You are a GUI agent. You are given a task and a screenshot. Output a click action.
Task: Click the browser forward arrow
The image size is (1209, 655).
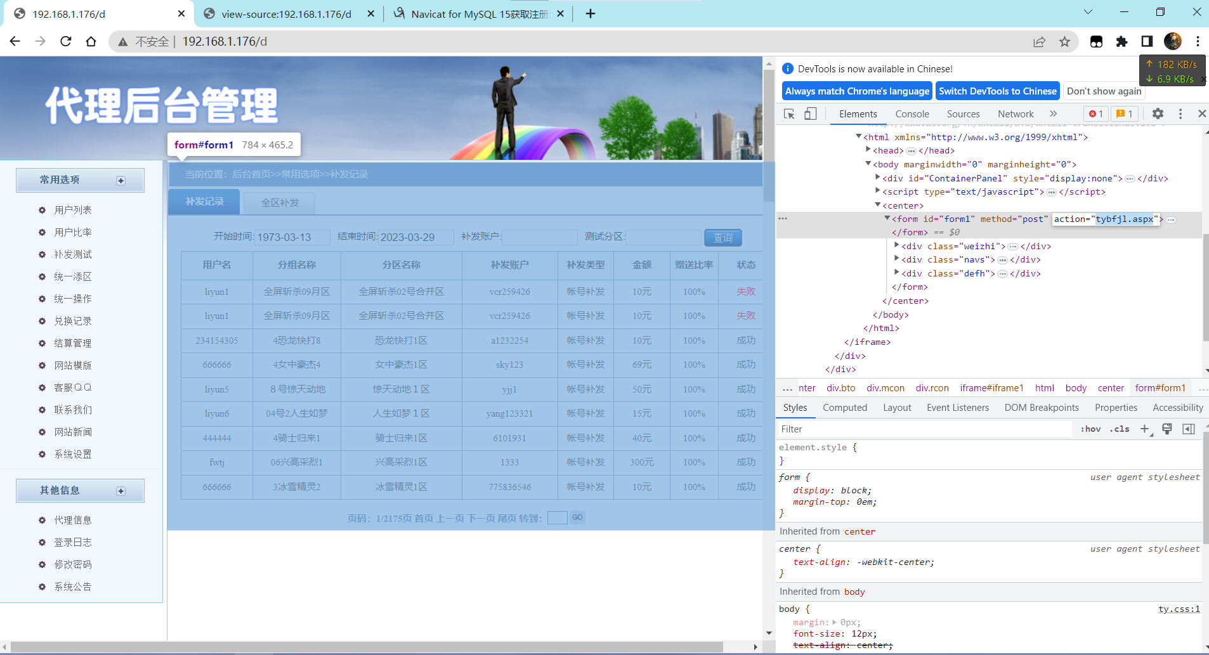click(x=41, y=41)
